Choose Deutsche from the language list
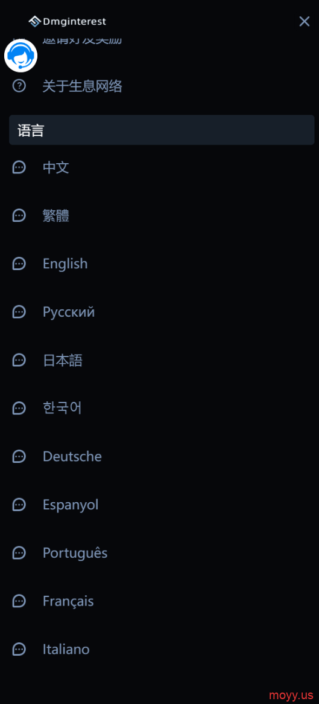 [72, 457]
